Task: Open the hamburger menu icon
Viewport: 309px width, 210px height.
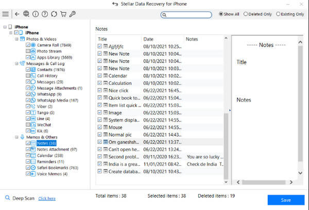Action: (x=5, y=14)
